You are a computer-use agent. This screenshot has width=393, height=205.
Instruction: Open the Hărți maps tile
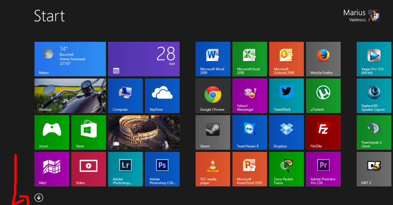coord(52,169)
